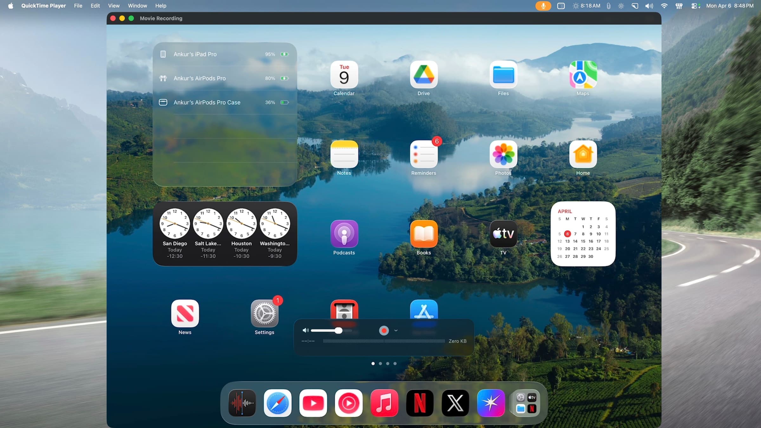Open Voice Memos in the dock
This screenshot has width=761, height=428.
pos(242,403)
